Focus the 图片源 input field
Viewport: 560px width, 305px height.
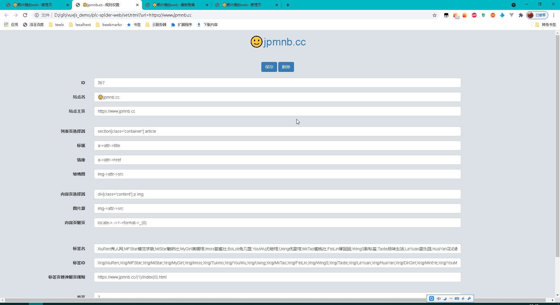(277, 208)
